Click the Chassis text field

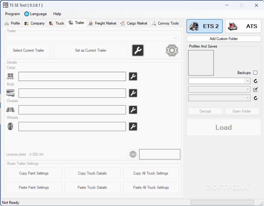click(x=72, y=110)
